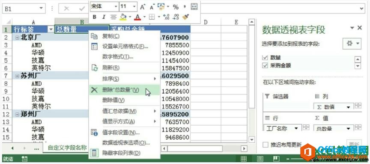Uncheck the 采购金额 field checkbox
The width and height of the screenshot is (370, 164).
tap(265, 66)
